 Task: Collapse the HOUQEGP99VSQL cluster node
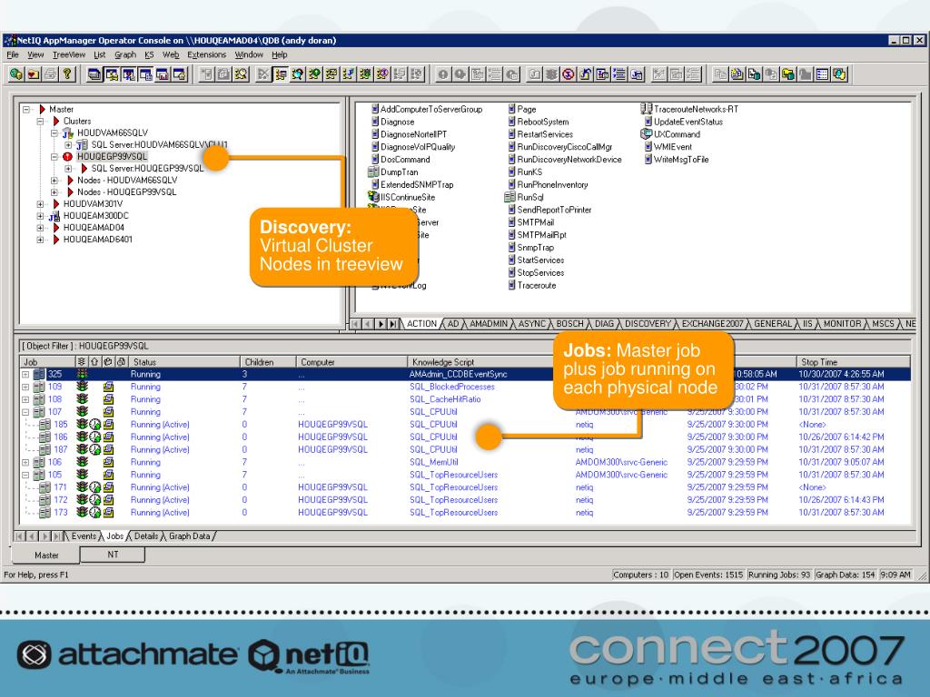click(x=54, y=156)
